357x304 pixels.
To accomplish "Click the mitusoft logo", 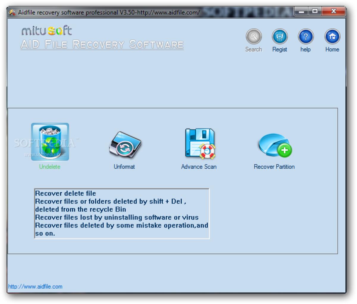I will 47,30.
